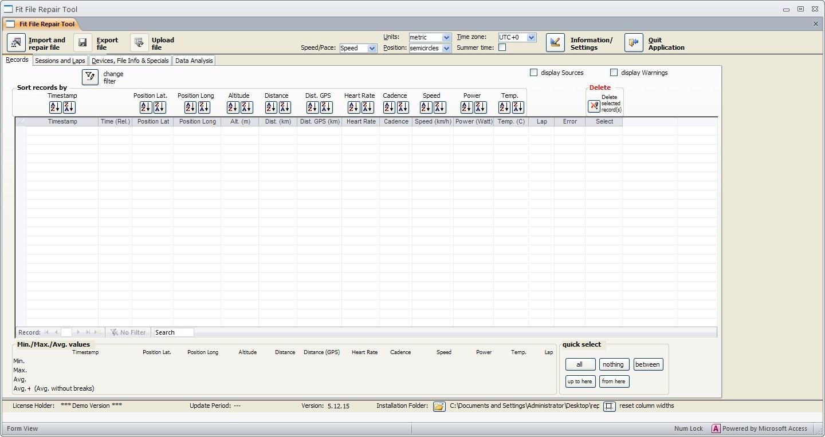
Task: Sort Dist. GPS ascending
Action: tap(312, 107)
